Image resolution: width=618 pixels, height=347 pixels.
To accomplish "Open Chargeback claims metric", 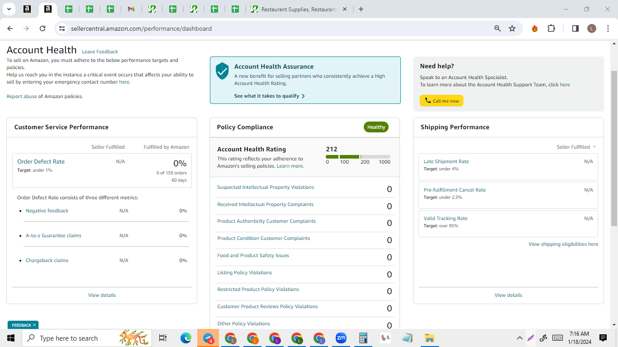I will [x=47, y=260].
